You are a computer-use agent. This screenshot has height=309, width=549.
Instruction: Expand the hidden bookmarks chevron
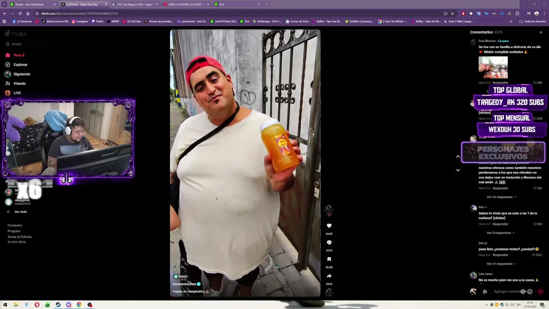[x=510, y=21]
